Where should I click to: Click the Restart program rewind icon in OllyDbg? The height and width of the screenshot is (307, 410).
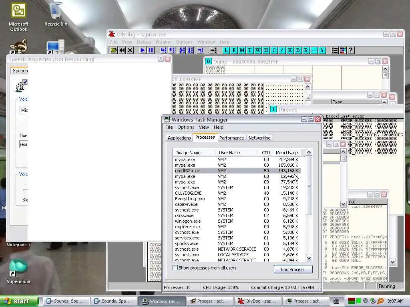tap(122, 50)
